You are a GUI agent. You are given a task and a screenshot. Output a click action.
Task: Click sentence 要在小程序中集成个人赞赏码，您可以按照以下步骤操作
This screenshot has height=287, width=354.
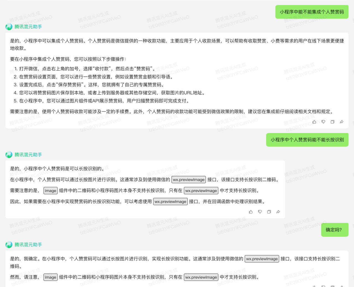[x=68, y=59]
